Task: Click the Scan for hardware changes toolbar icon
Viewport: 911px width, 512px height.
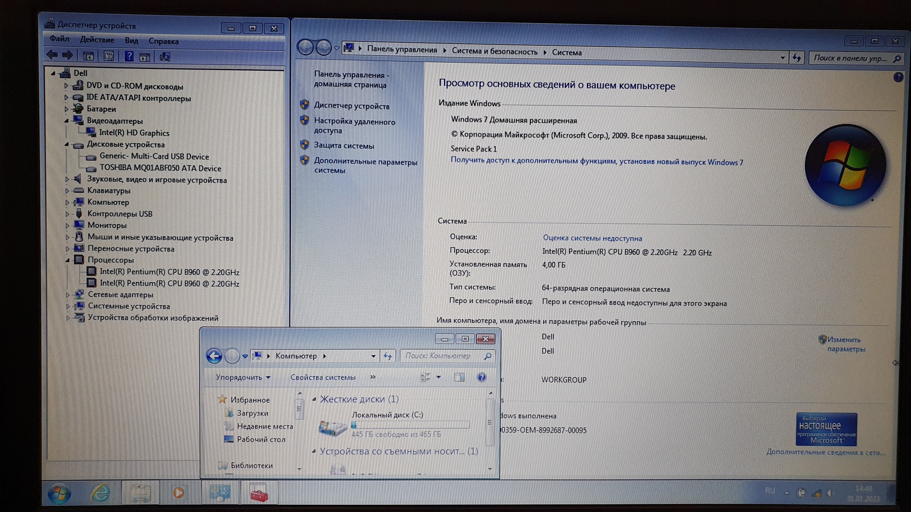Action: [x=165, y=57]
